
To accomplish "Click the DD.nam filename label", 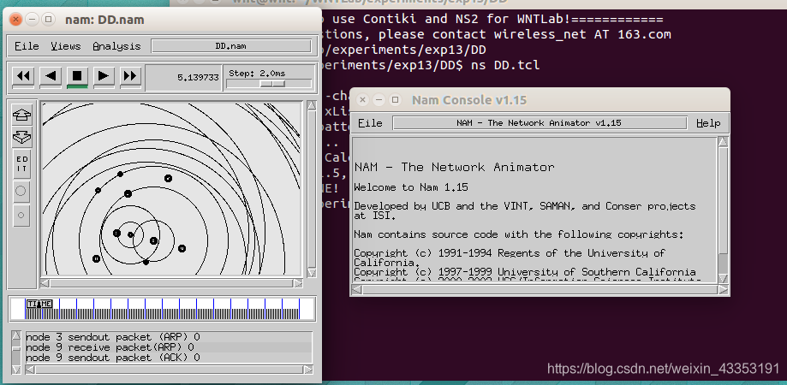I will click(x=231, y=45).
